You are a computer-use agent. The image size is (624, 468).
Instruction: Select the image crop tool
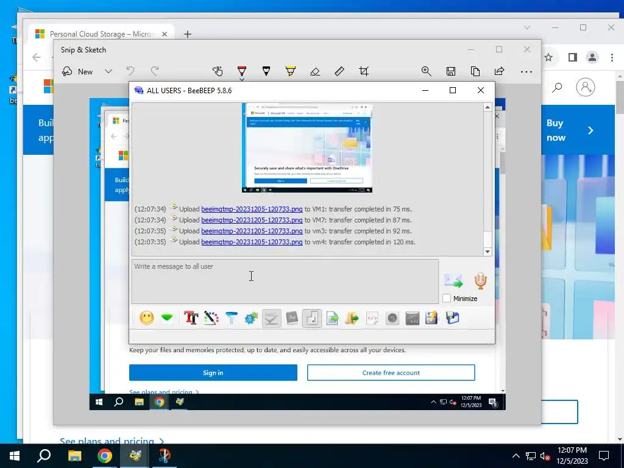tap(364, 71)
